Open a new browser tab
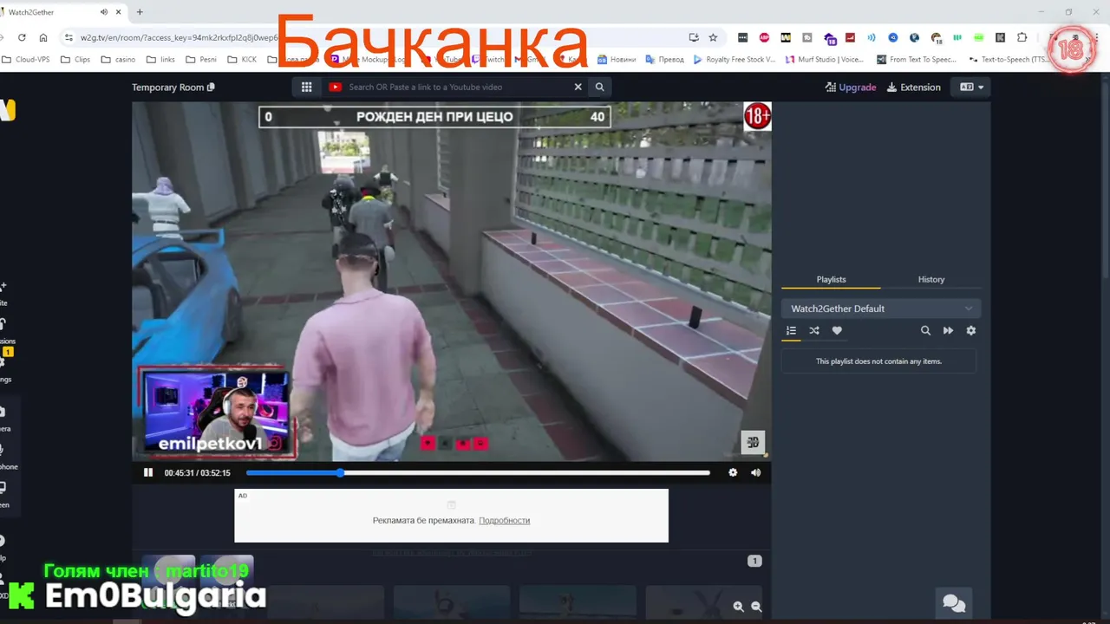Viewport: 1110px width, 624px height. (140, 12)
